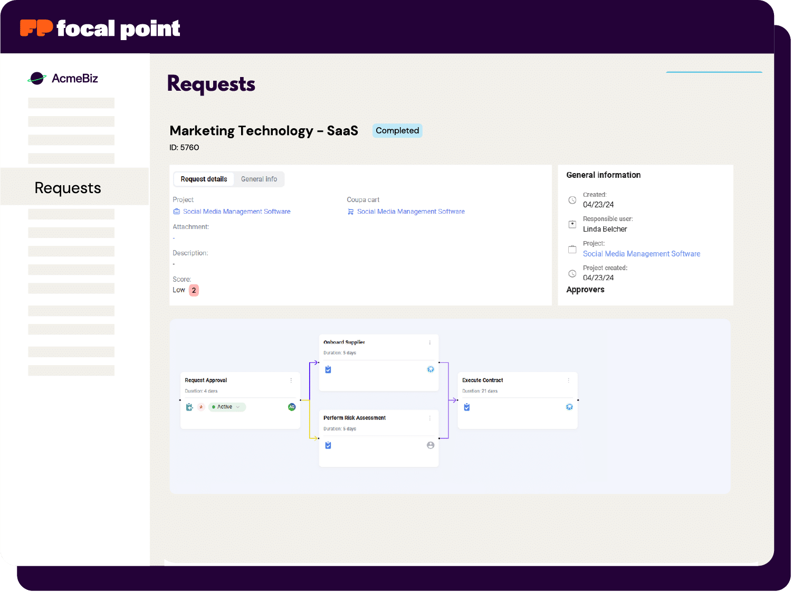Open the Onboard Supplier options menu

429,342
